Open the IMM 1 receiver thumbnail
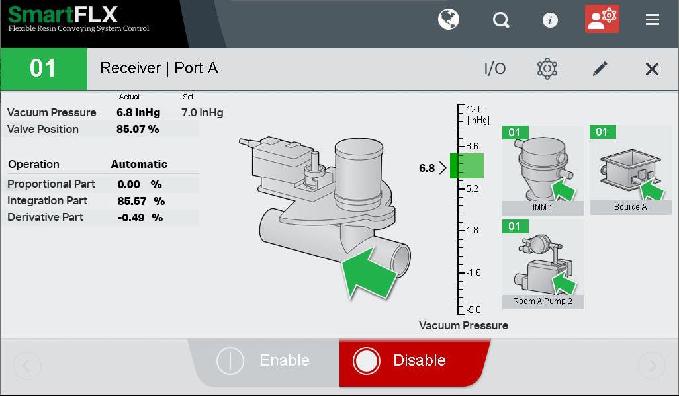The height and width of the screenshot is (396, 679). [x=543, y=165]
